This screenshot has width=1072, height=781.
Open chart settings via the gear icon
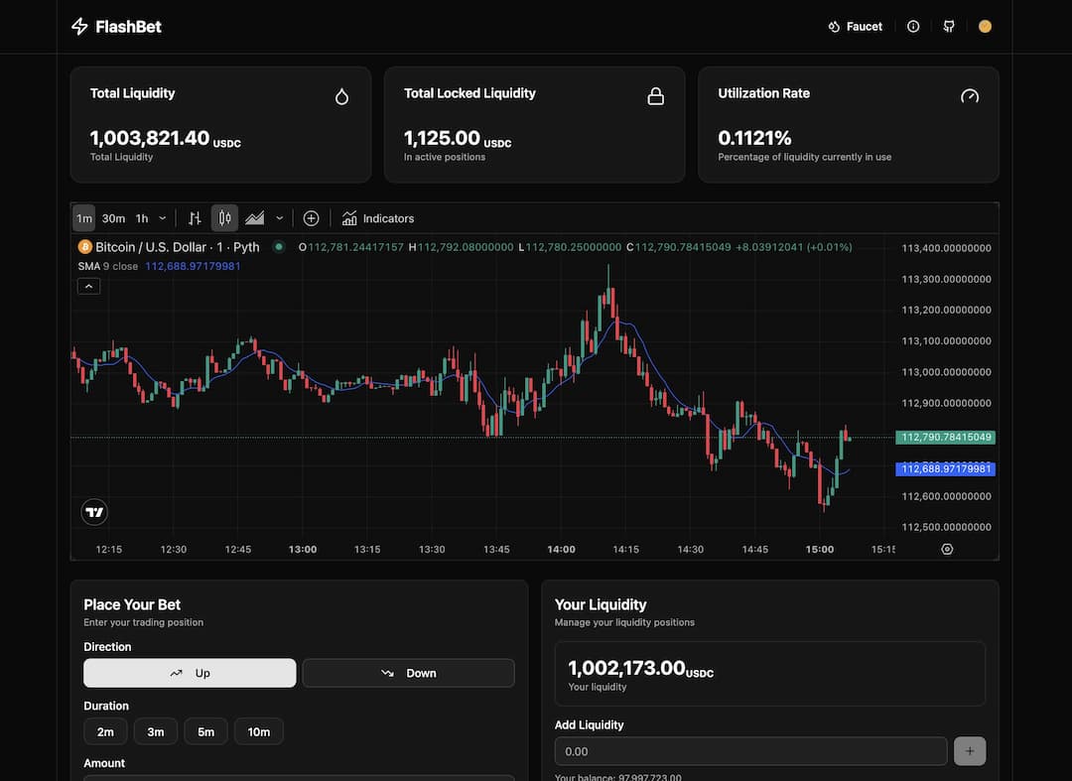946,549
